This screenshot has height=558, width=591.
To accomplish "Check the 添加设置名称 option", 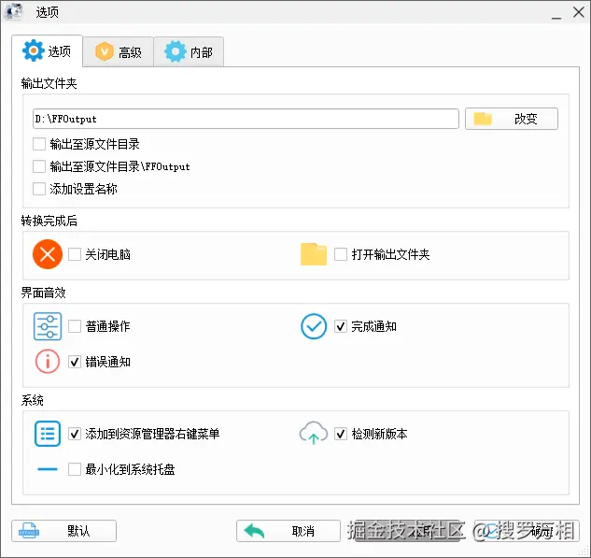I will [39, 189].
